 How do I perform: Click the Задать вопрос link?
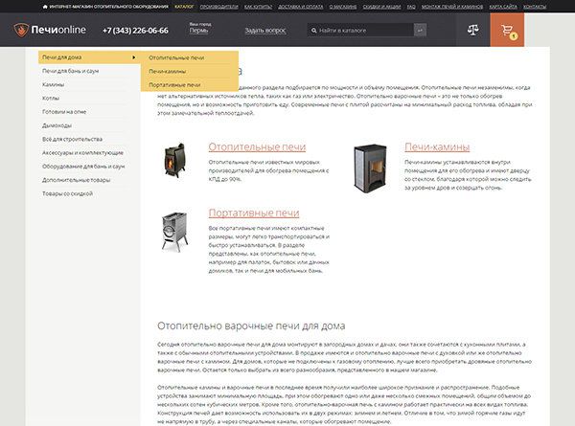[x=265, y=31]
